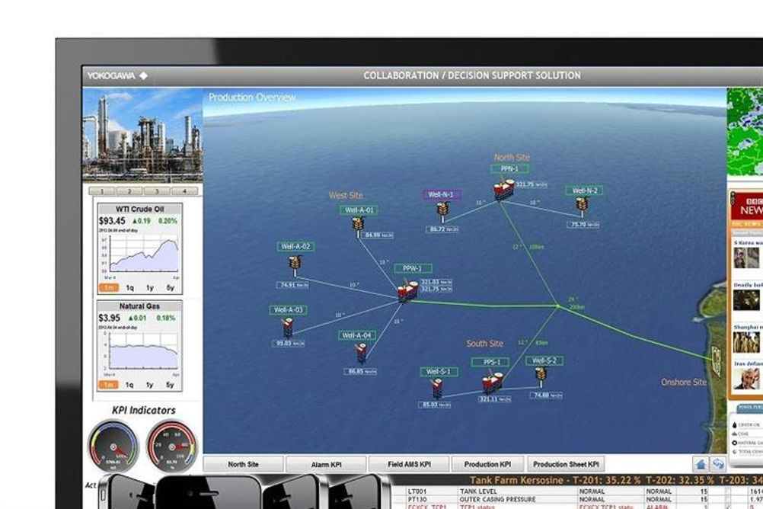The image size is (763, 509).
Task: Click the Well-S-2 label box
Action: (x=544, y=361)
